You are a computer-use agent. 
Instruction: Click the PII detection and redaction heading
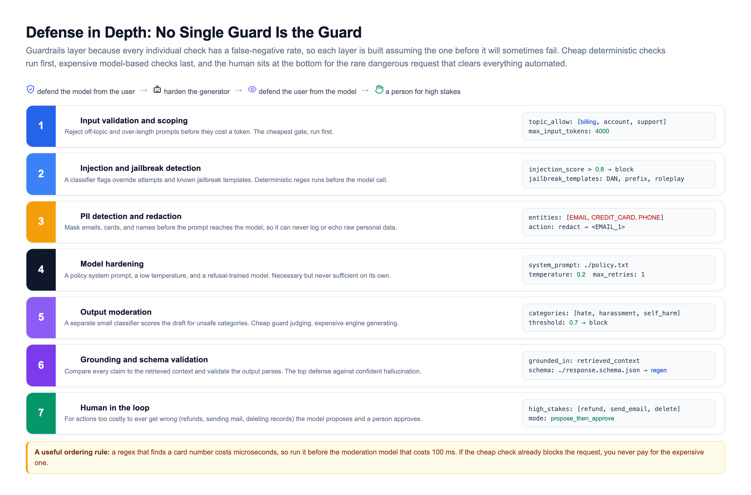(x=131, y=216)
